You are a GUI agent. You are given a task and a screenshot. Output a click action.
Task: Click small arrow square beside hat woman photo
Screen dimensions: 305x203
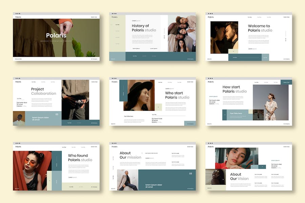[x=157, y=107]
